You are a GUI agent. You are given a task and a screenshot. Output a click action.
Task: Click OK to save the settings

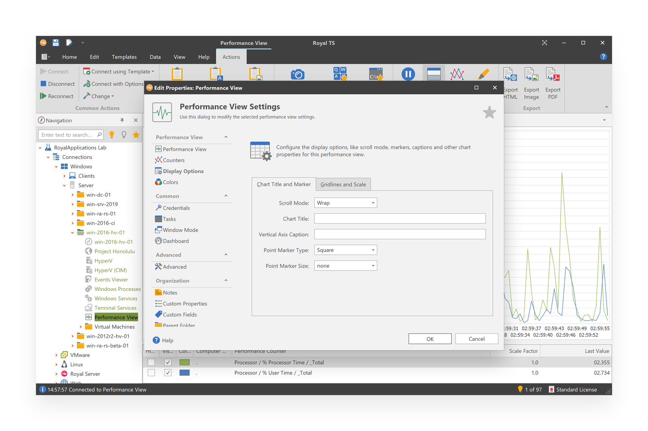click(429, 339)
